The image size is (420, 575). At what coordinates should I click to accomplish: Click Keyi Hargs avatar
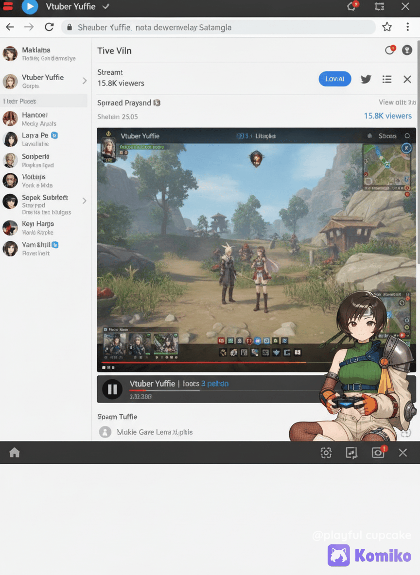coord(10,228)
